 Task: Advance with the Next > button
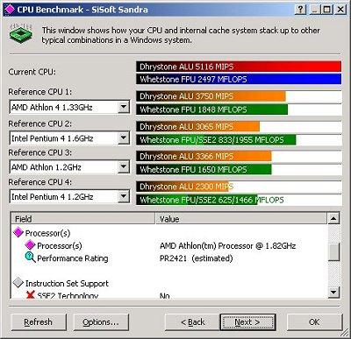click(247, 322)
